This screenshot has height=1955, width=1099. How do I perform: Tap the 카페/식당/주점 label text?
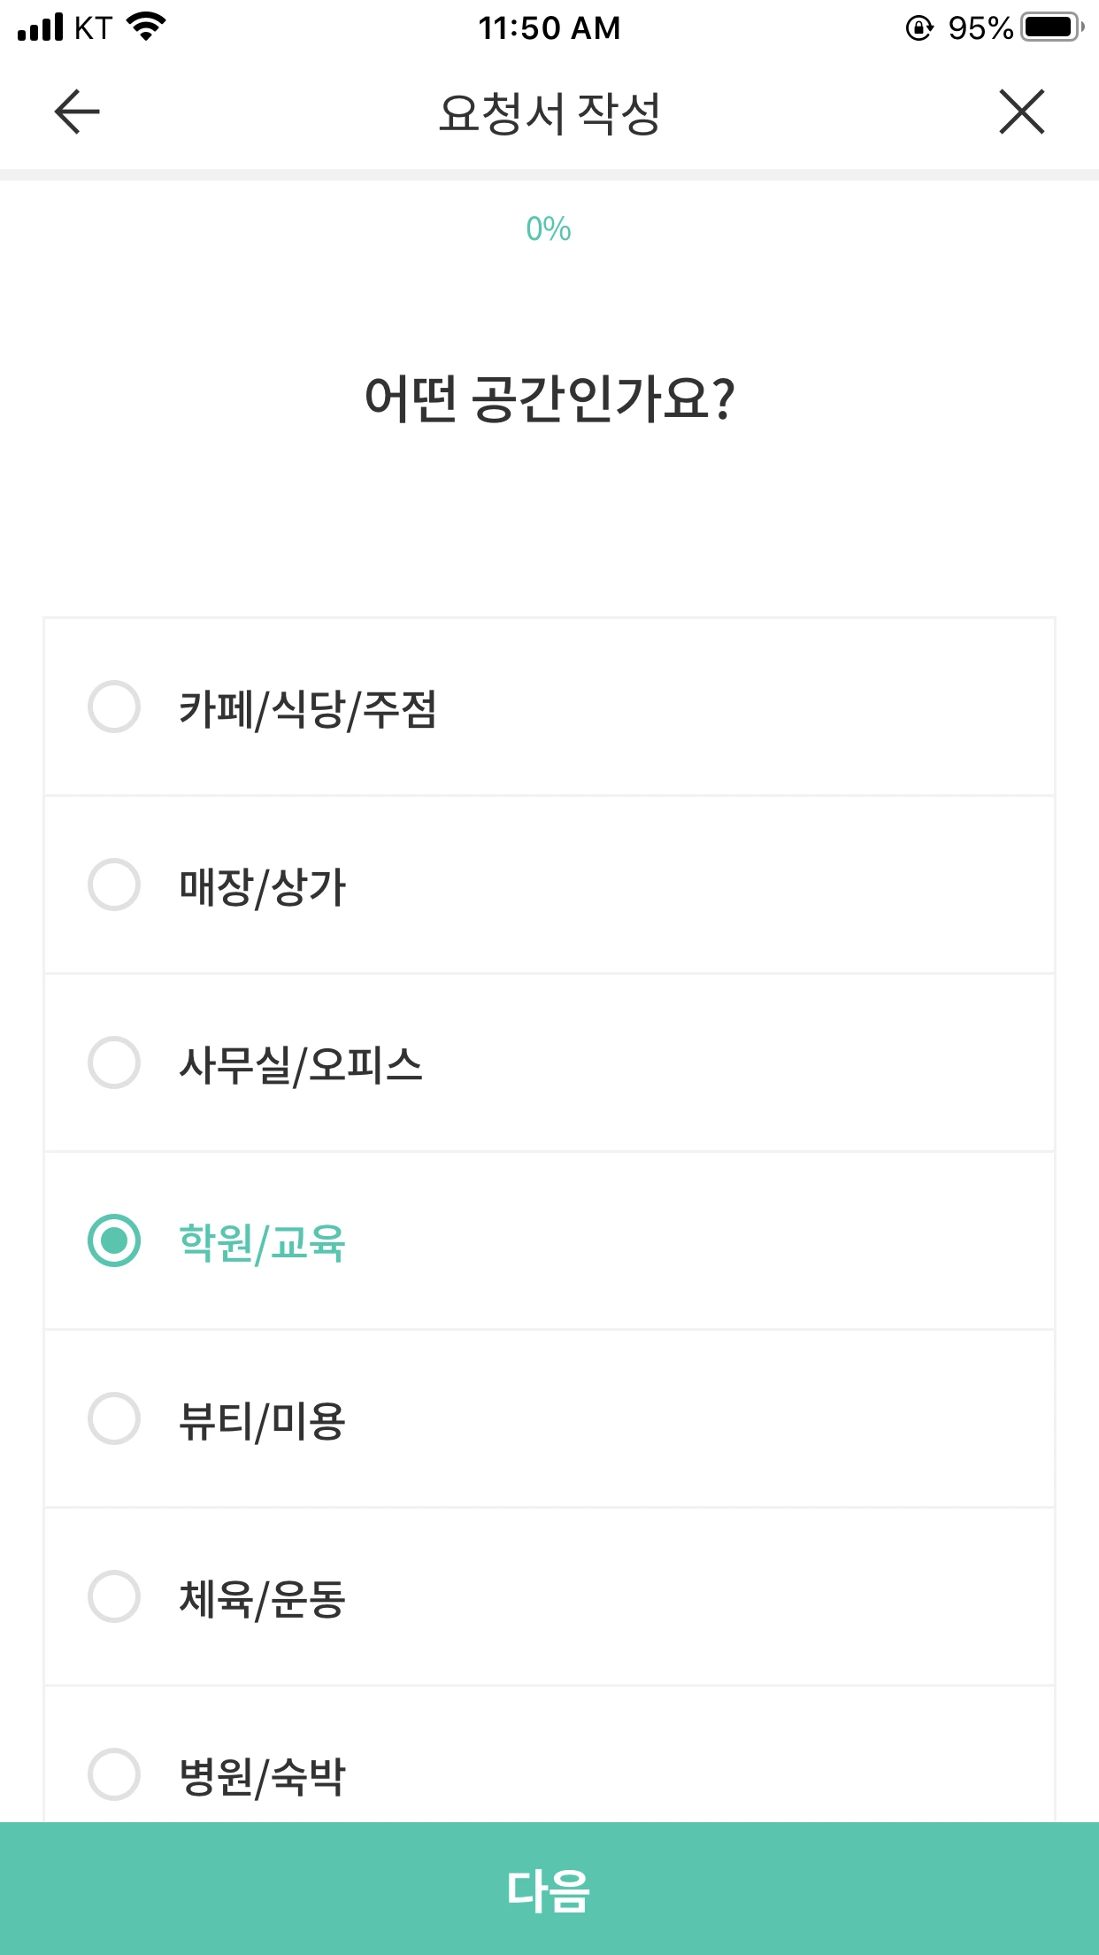(308, 709)
